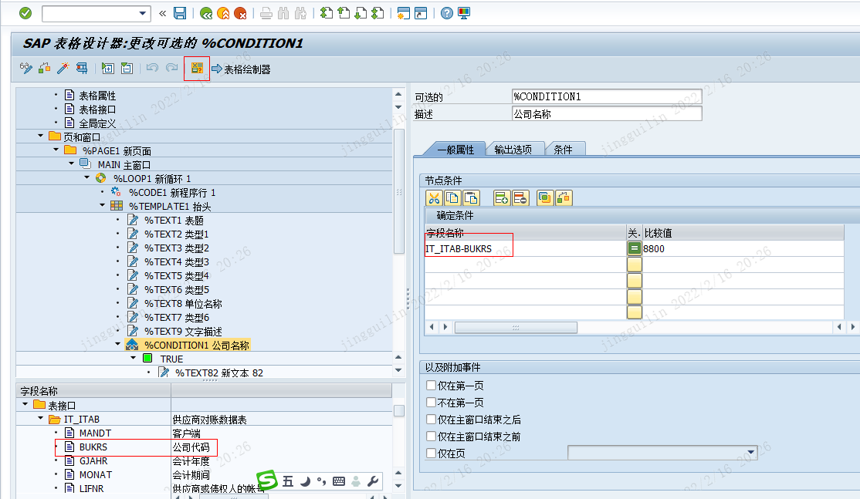860x499 pixels.
Task: Open the highlighted form check icon in the toolbar
Action: point(197,69)
